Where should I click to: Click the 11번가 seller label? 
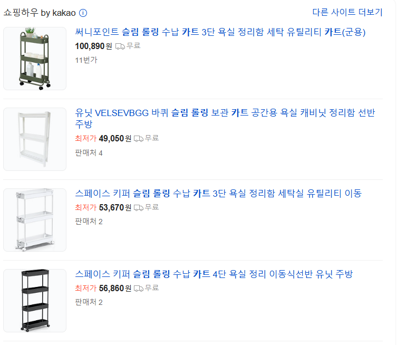click(x=86, y=60)
